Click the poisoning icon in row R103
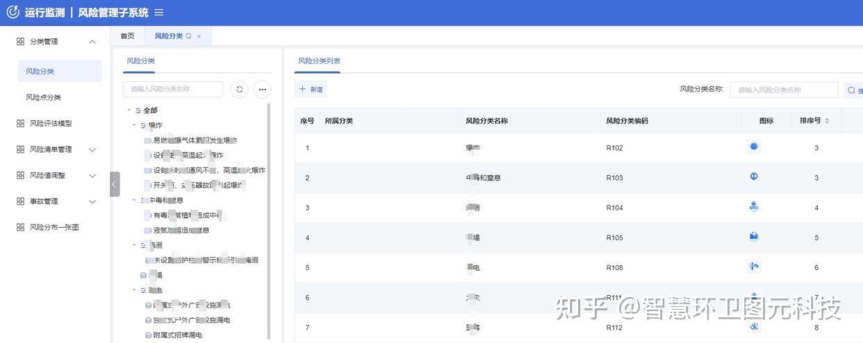The image size is (863, 343). [x=754, y=176]
